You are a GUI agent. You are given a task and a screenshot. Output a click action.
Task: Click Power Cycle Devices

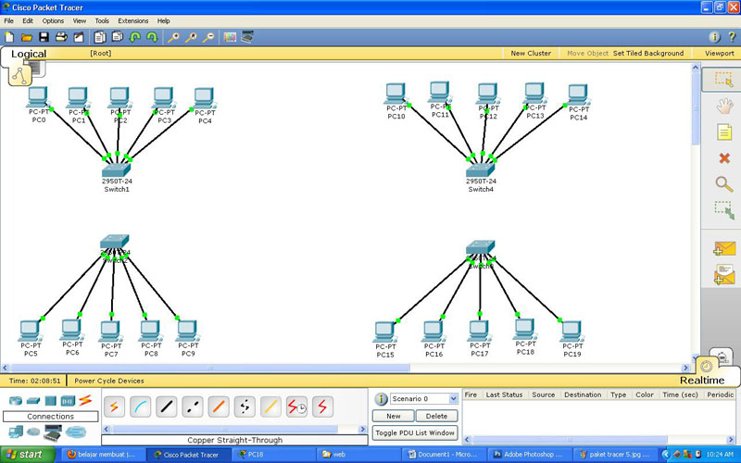click(x=109, y=381)
